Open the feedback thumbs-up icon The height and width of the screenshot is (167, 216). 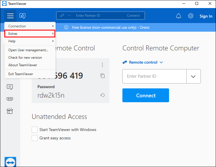[23, 16]
